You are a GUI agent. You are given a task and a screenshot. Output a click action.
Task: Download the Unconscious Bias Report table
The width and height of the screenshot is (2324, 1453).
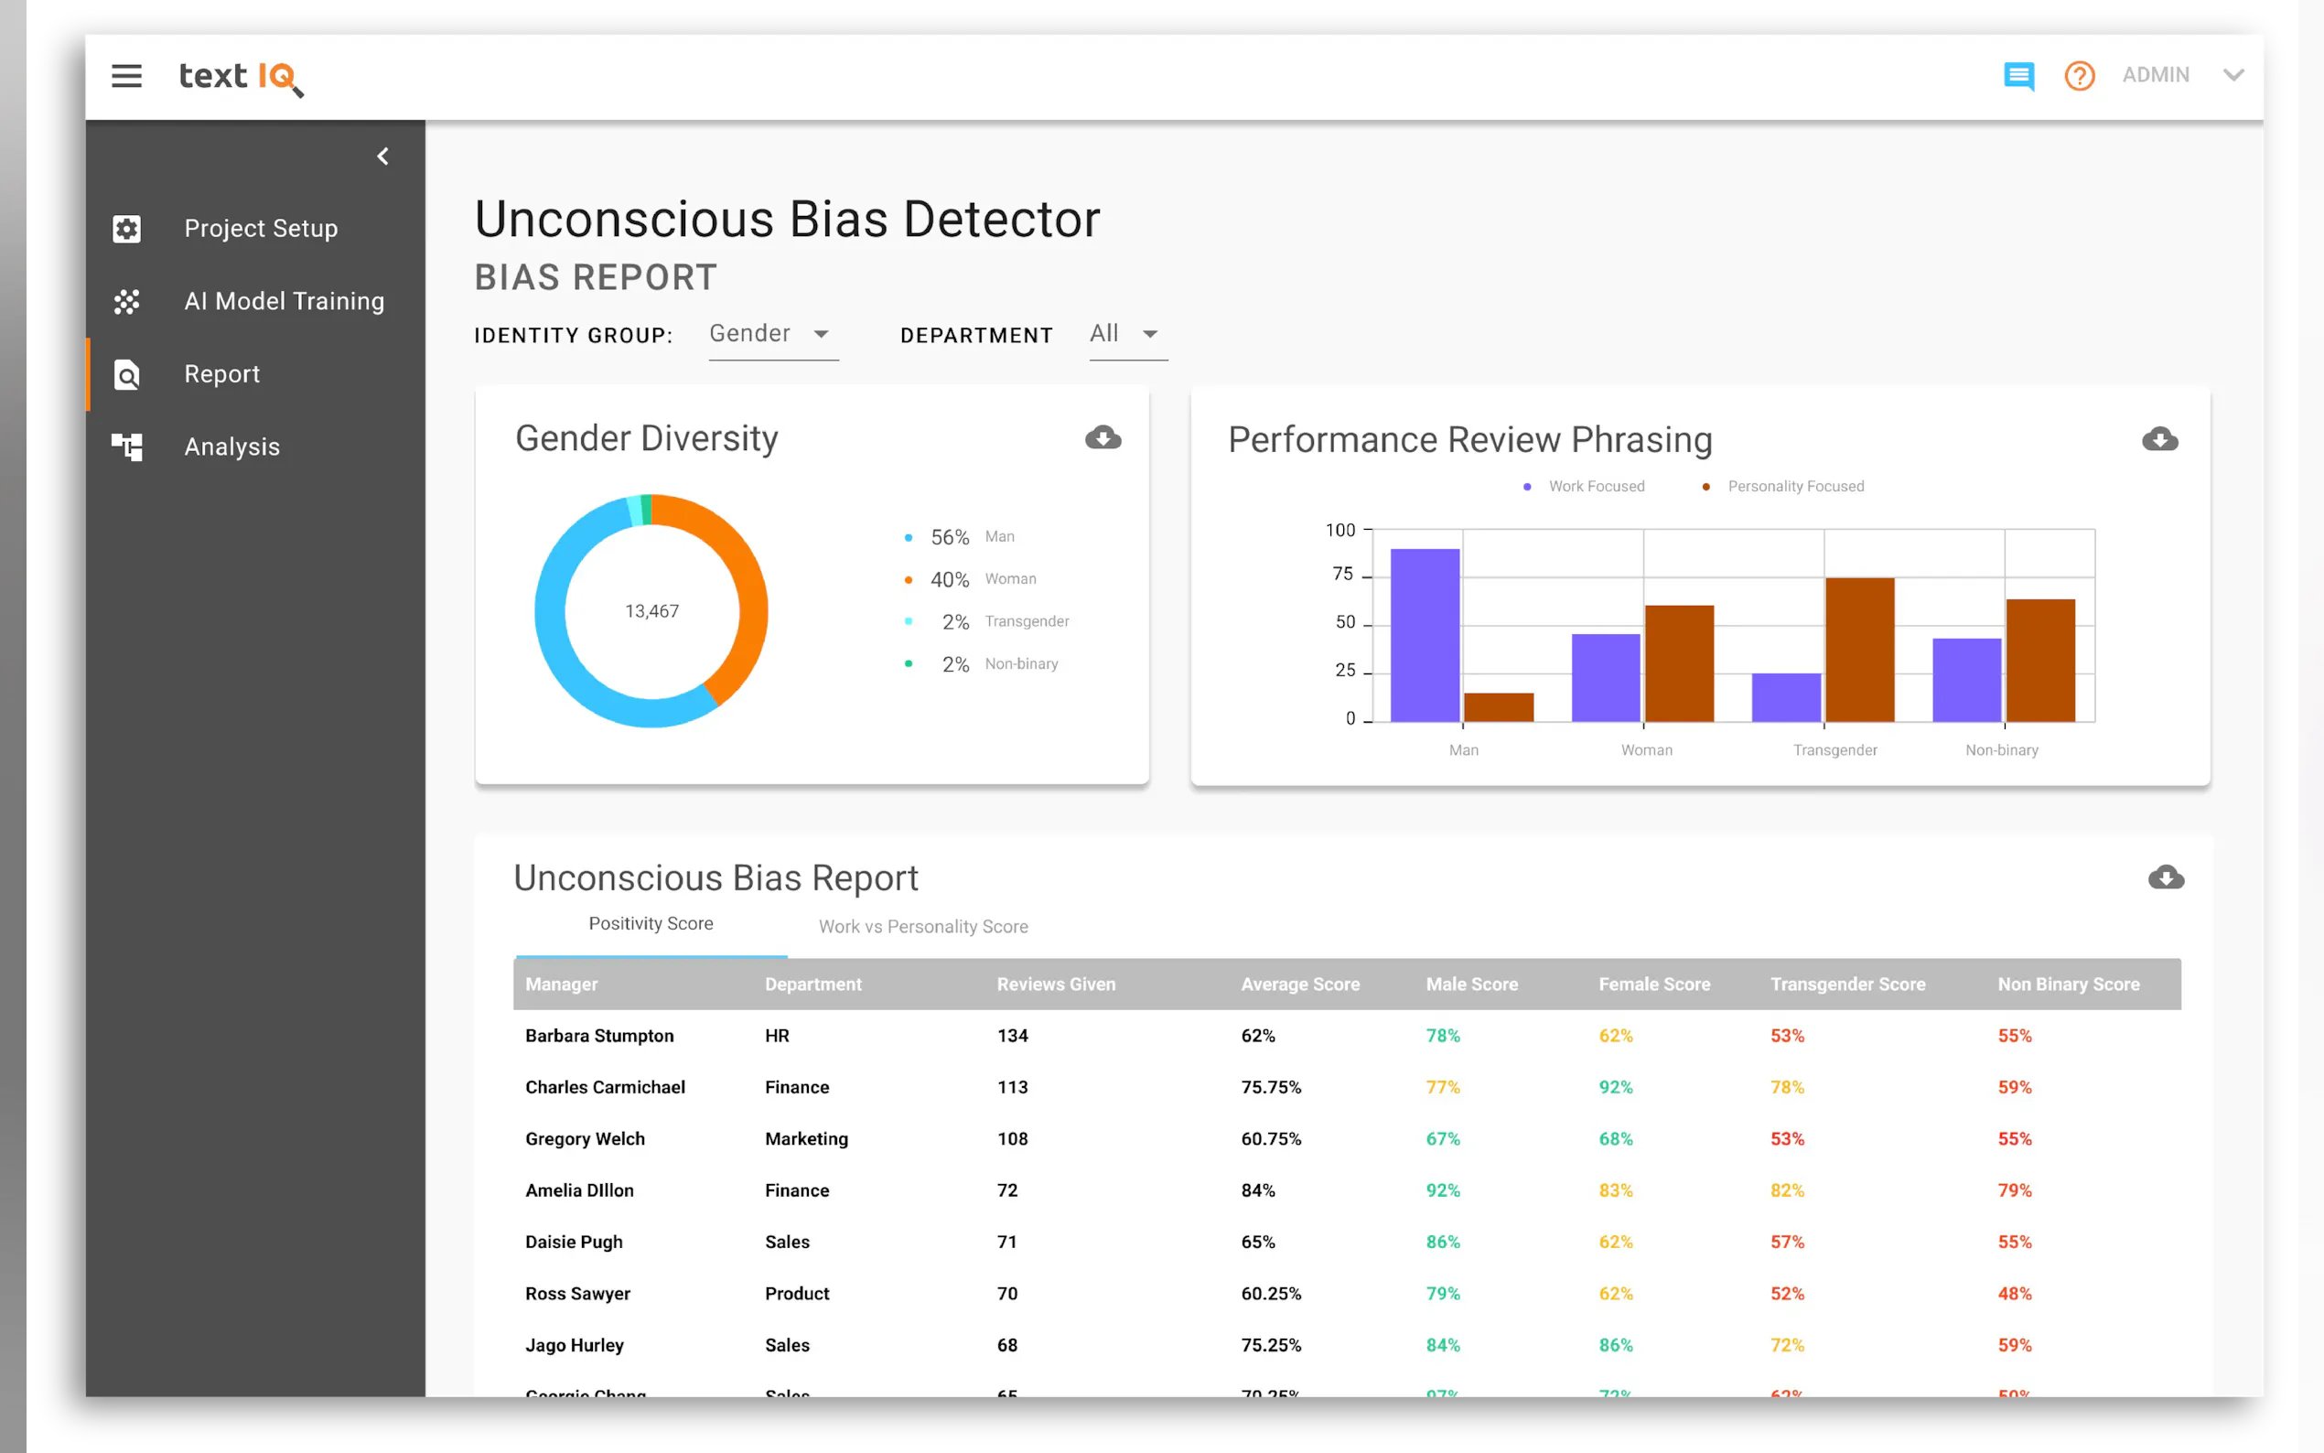tap(2166, 878)
